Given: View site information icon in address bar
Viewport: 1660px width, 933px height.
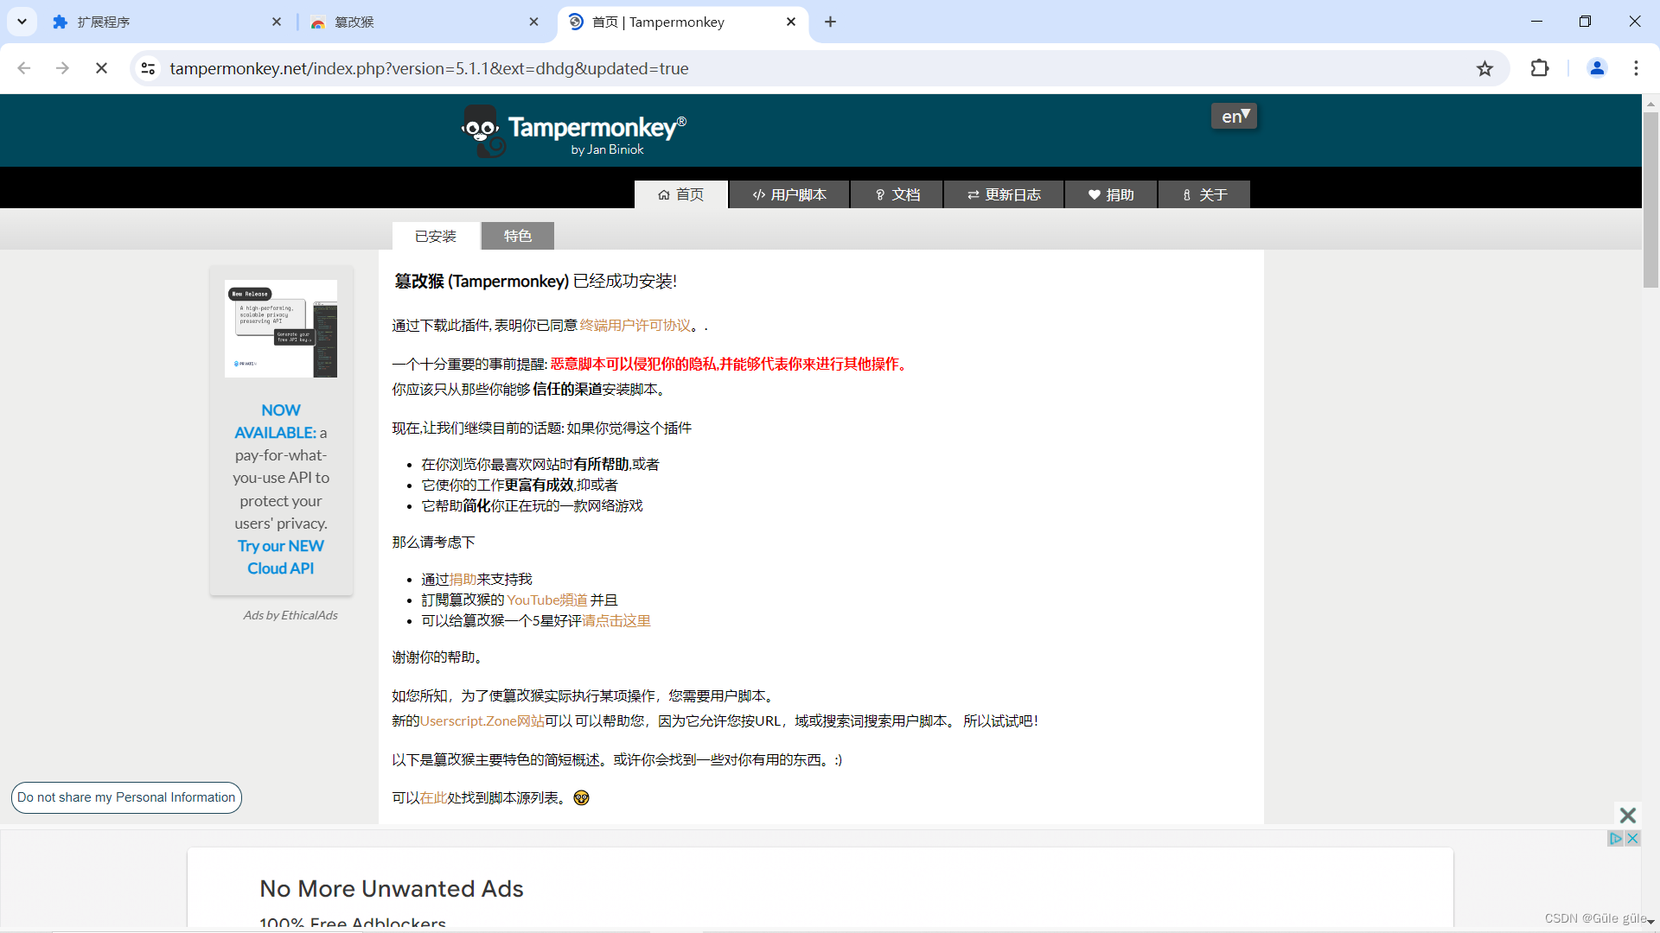Looking at the screenshot, I should [x=148, y=68].
